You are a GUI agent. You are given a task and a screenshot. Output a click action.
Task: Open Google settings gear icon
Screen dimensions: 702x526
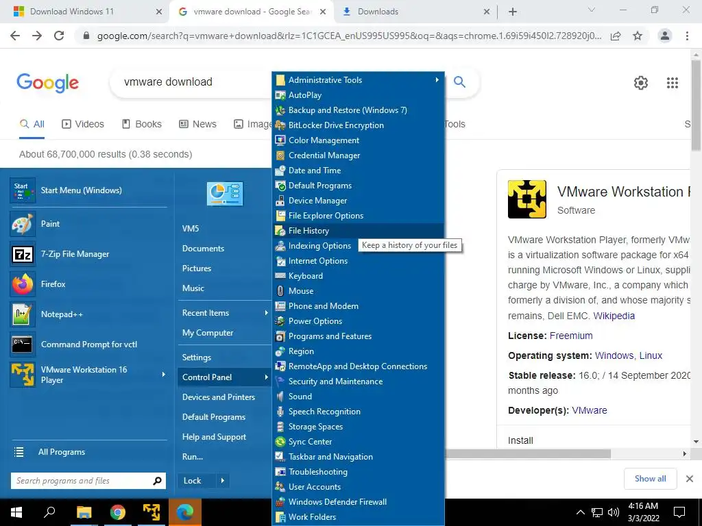[x=641, y=83]
